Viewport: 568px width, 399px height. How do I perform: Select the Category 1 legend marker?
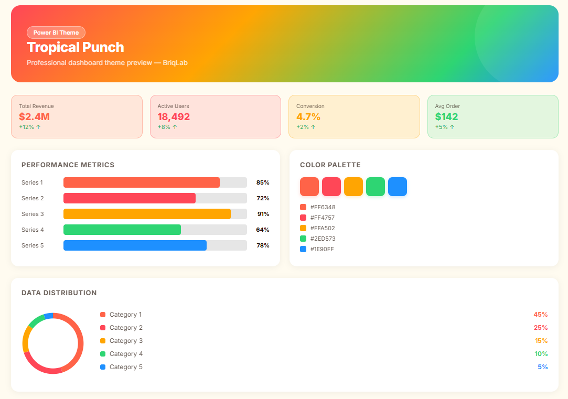(103, 315)
